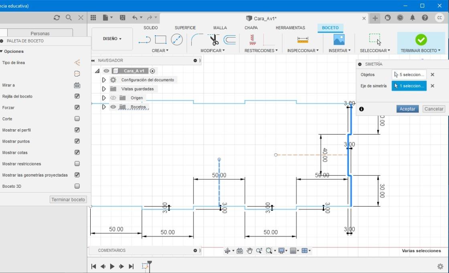This screenshot has height=273, width=449.
Task: Click Aceptar in Simetría dialog
Action: tap(407, 109)
